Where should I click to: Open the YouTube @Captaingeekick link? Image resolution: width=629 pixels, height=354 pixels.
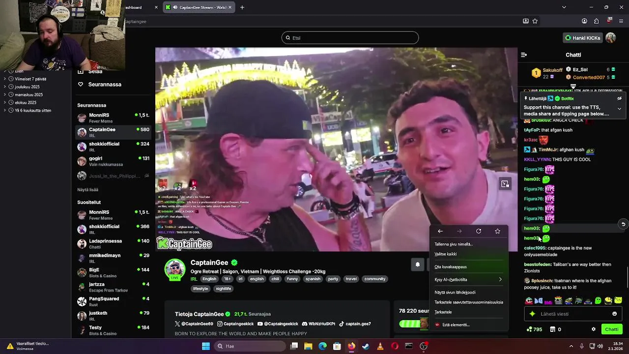coord(278,324)
